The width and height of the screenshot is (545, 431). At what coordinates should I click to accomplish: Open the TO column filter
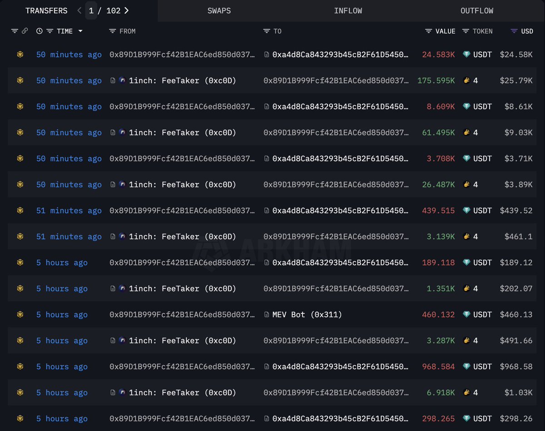[x=267, y=31]
